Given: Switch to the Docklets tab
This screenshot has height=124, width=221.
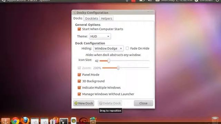Looking at the screenshot, I should pos(92,18).
